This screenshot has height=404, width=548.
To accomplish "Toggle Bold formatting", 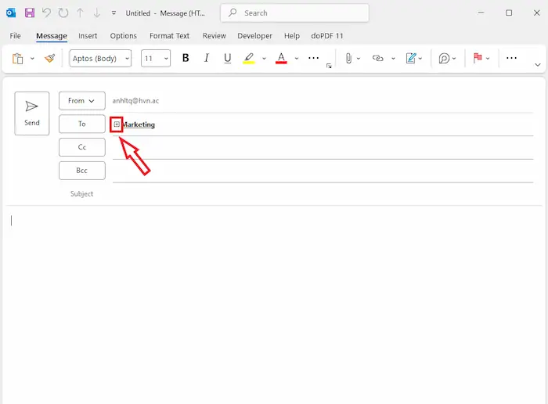I will click(x=186, y=58).
